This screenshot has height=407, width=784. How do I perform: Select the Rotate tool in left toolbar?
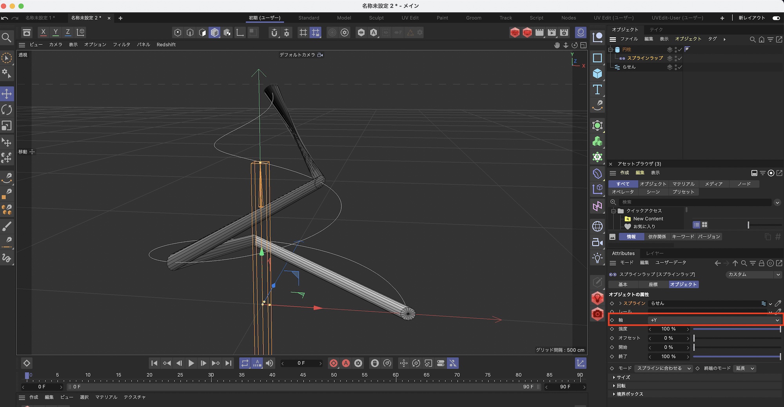click(x=7, y=110)
